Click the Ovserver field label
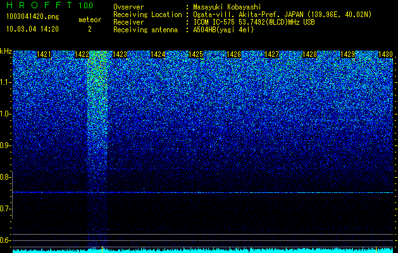 (x=128, y=7)
